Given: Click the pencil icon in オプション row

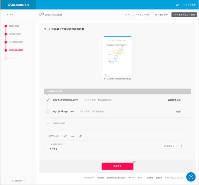Looking at the screenshot, I should click(x=65, y=136).
